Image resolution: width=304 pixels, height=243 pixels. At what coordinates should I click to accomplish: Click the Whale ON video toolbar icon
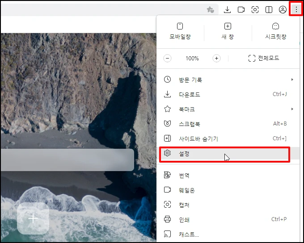click(x=241, y=9)
